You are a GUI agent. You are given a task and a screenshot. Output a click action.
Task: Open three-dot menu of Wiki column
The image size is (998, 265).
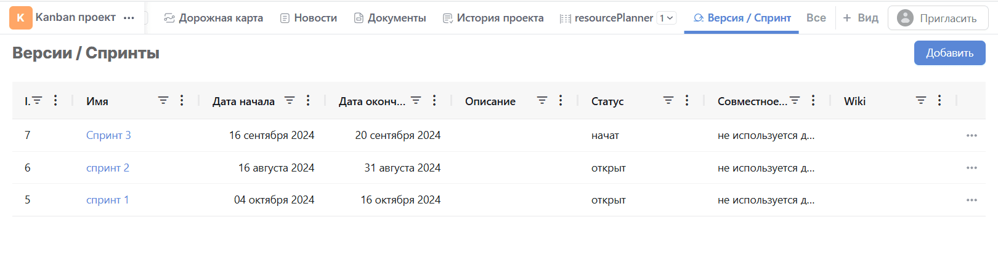click(939, 100)
